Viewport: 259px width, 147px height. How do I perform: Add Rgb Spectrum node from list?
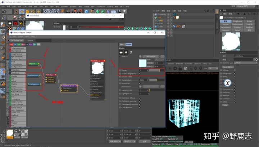18,56
